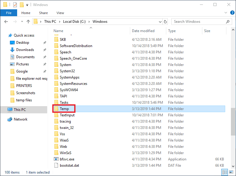This screenshot has height=176, width=236.
Task: Select the file explorer not resp folder
Action: tap(29, 79)
